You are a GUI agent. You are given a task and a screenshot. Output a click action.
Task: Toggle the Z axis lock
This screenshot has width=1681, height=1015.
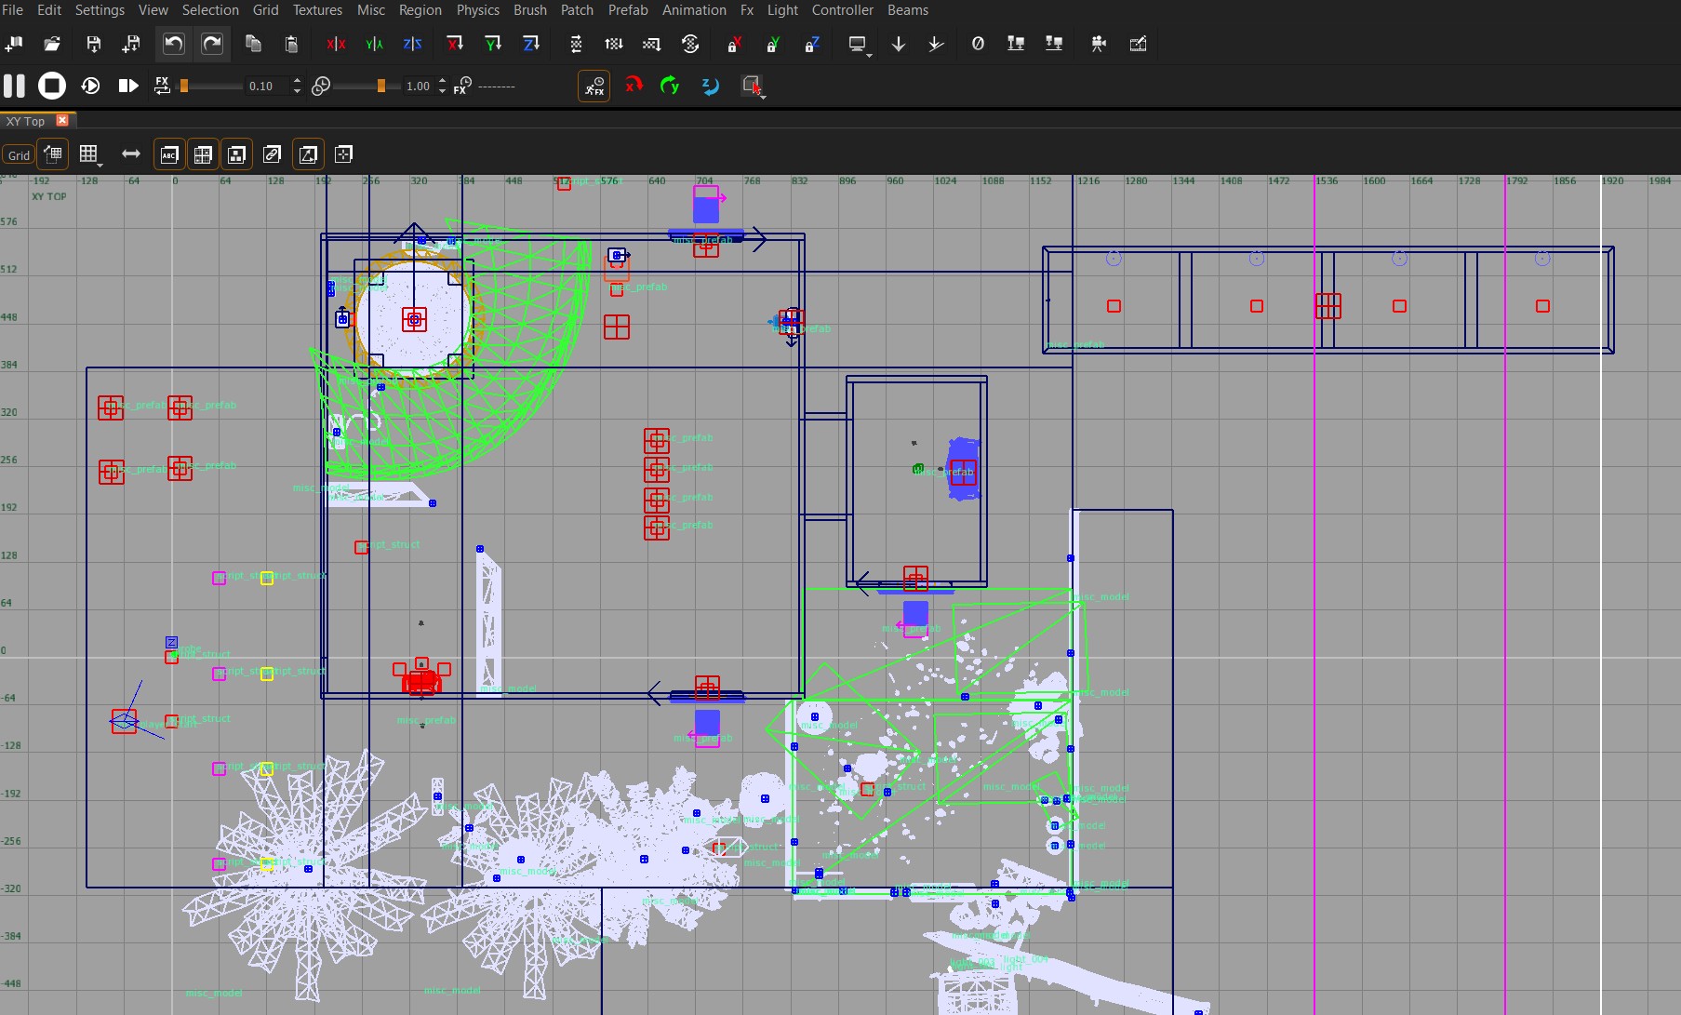click(x=811, y=44)
